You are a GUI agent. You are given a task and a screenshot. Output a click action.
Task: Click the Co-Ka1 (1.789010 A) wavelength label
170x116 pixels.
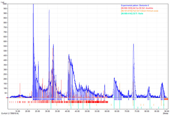[10, 114]
